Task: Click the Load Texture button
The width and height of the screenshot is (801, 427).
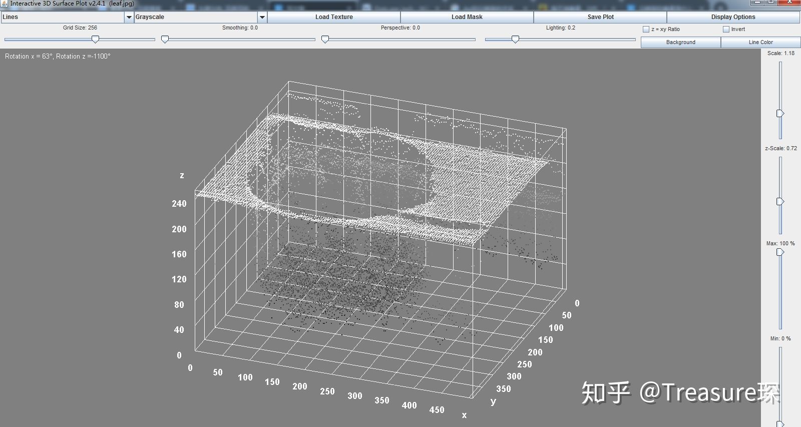Action: pyautogui.click(x=334, y=17)
